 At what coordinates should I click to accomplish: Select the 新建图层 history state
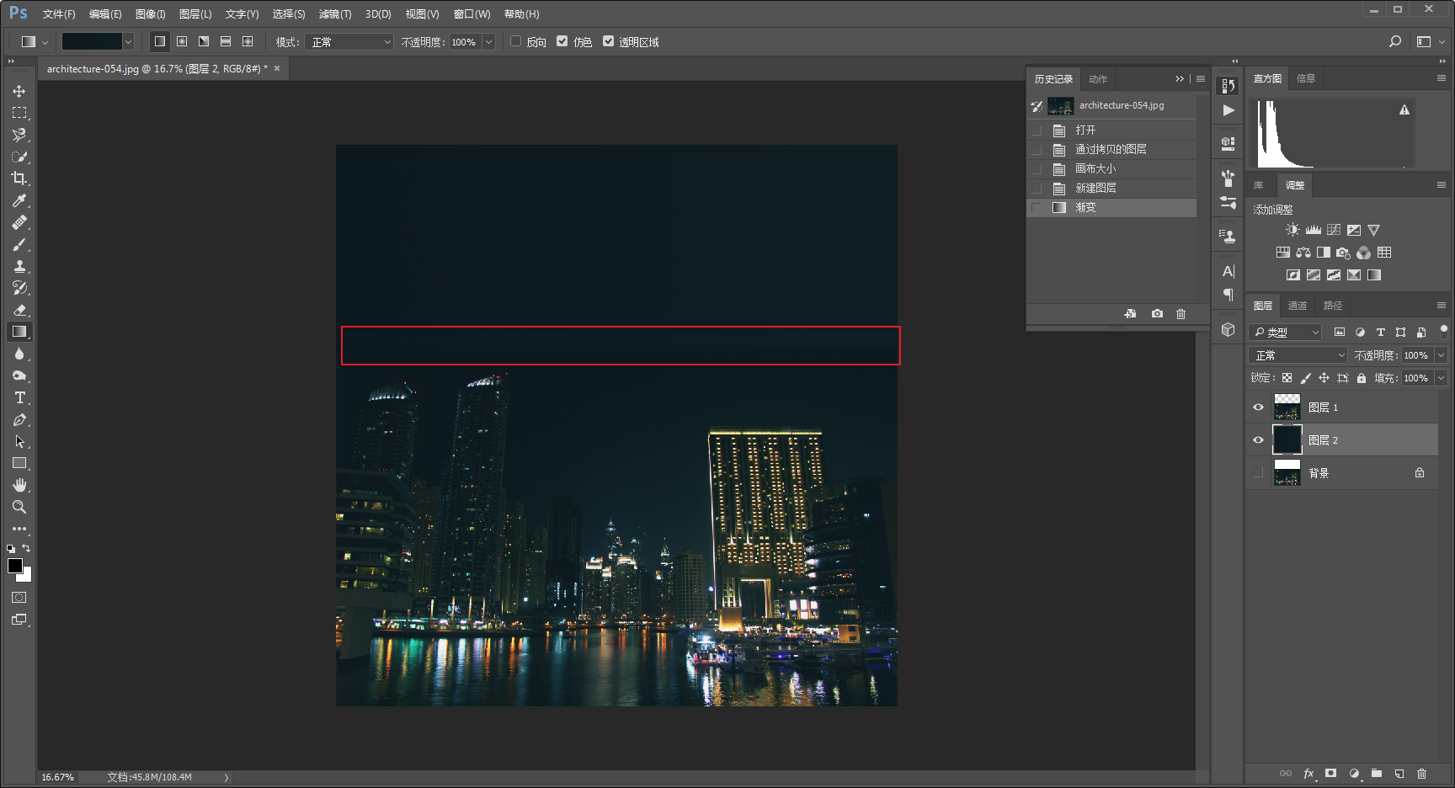pyautogui.click(x=1112, y=188)
